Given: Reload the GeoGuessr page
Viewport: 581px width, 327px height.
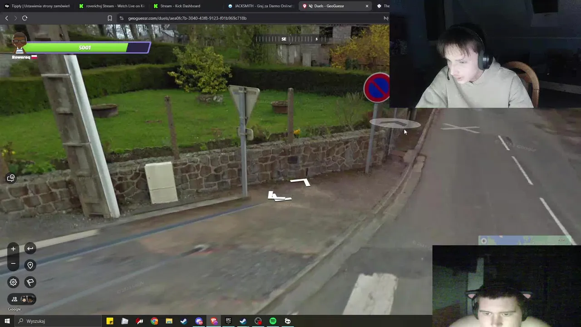Looking at the screenshot, I should click(25, 18).
